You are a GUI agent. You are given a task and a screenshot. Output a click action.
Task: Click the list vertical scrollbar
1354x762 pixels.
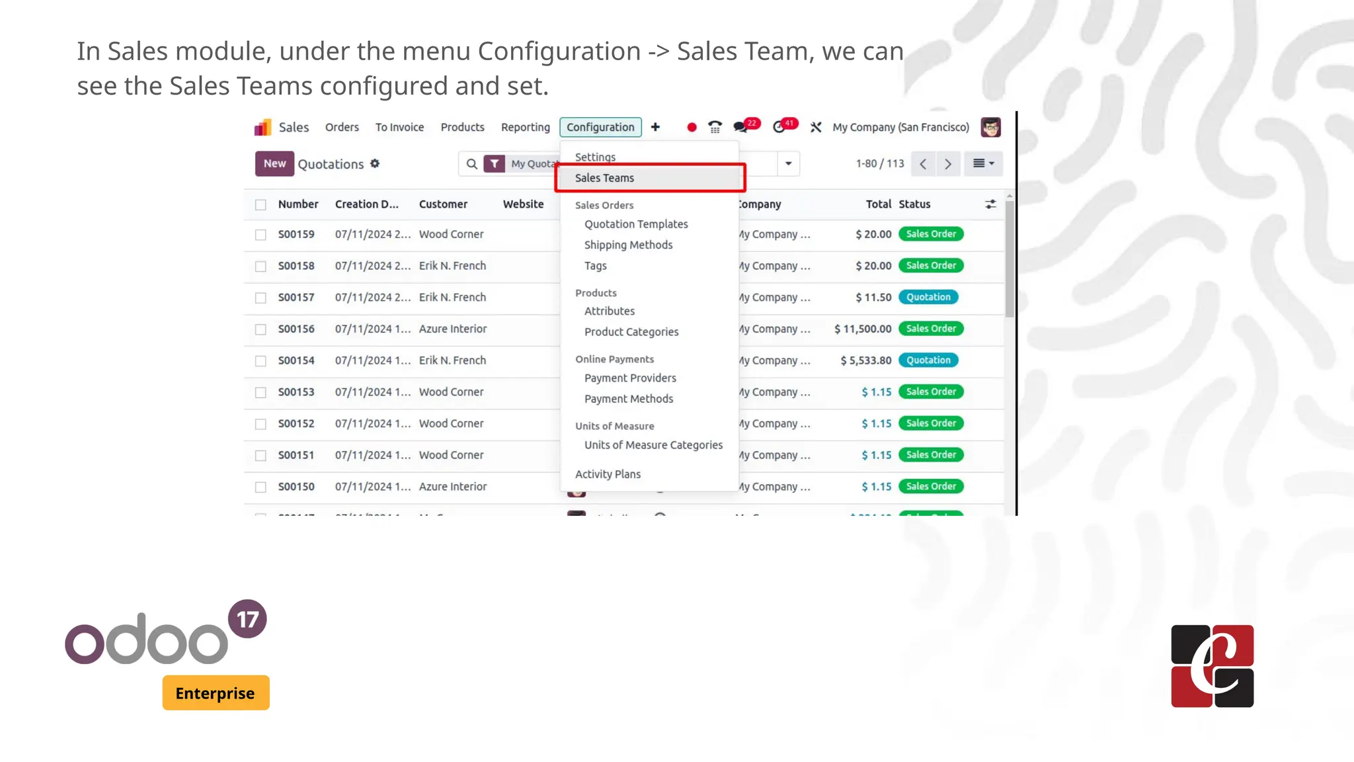[1009, 259]
